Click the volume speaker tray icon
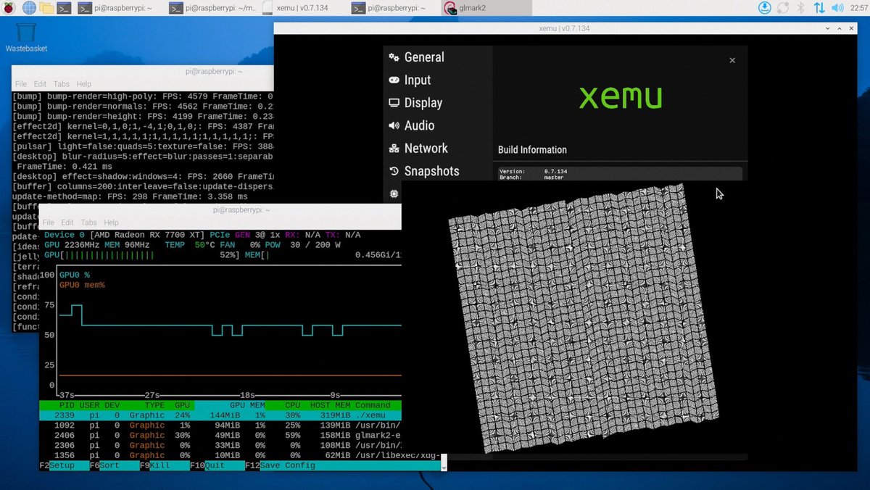Screen dimensions: 870x490 837,8
